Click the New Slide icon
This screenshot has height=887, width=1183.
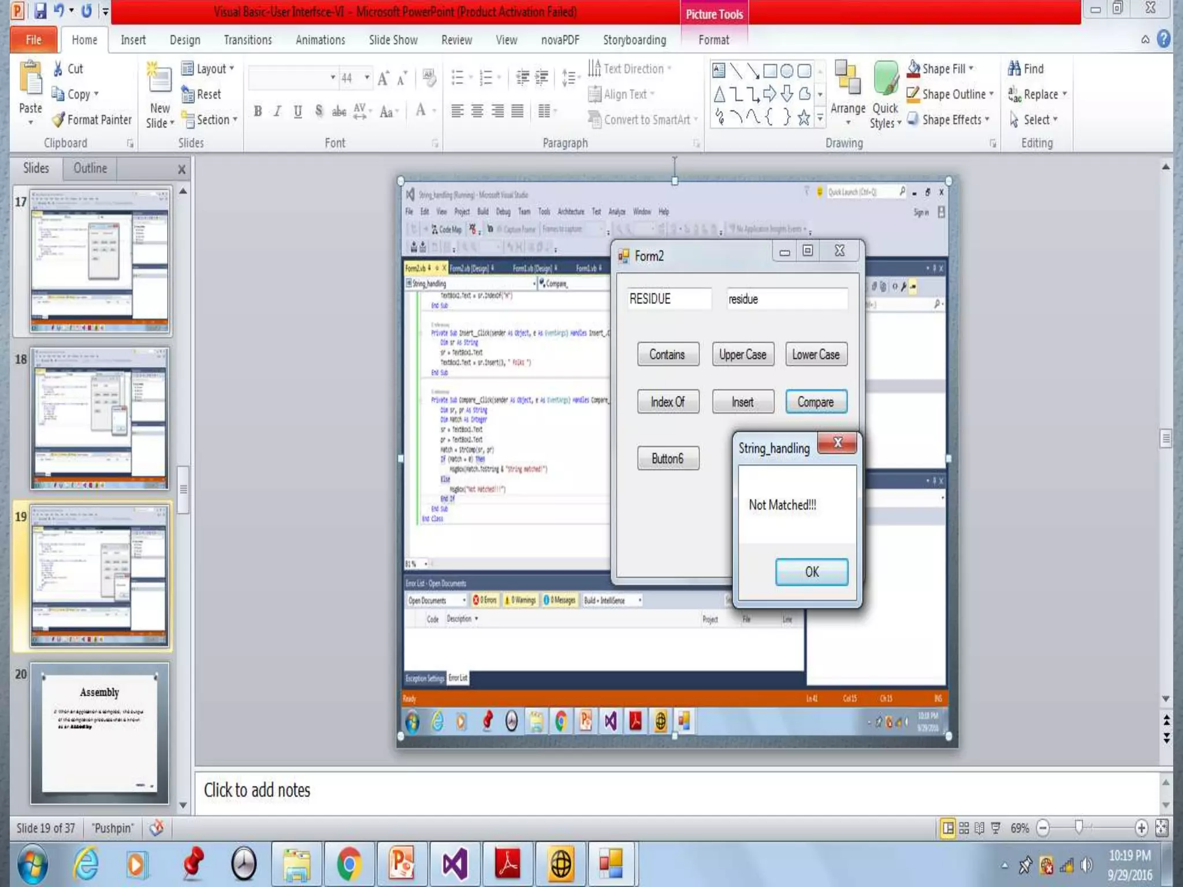click(x=159, y=79)
